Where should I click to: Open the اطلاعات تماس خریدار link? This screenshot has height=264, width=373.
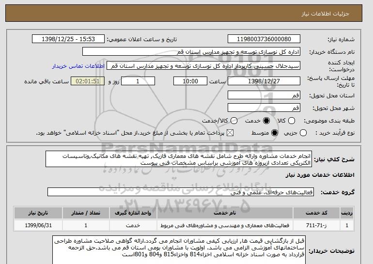(x=78, y=66)
